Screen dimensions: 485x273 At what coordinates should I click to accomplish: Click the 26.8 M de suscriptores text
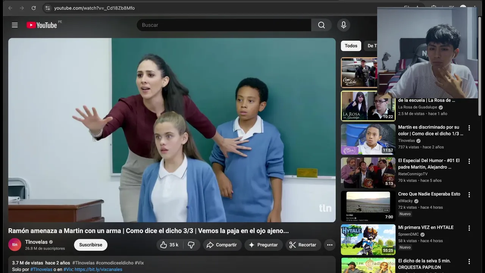45,249
